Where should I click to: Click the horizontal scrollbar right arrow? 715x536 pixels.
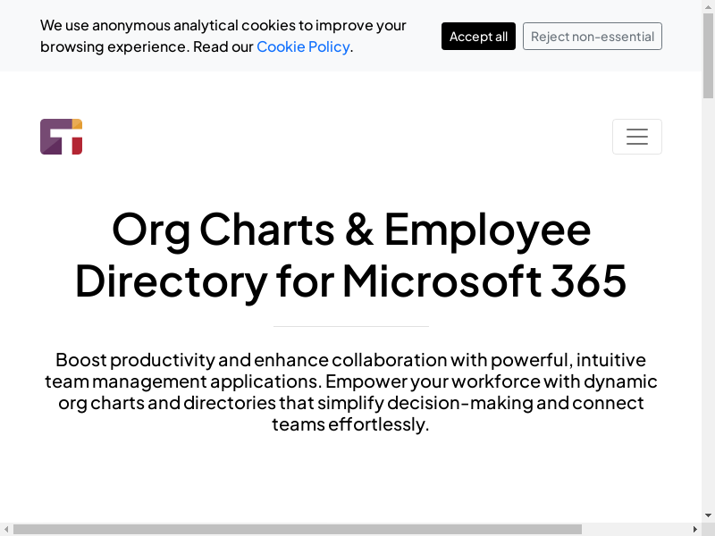(694, 529)
